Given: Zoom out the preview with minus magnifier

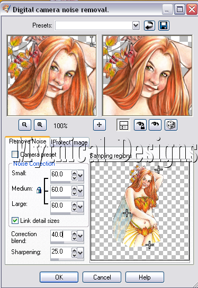Looking at the screenshot, I should coord(25,125).
